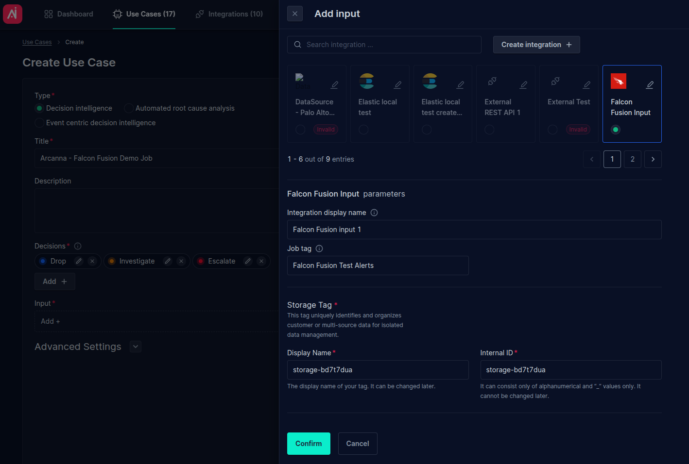Screen dimensions: 689x464
Task: Focus the Search integration field
Action: (384, 45)
